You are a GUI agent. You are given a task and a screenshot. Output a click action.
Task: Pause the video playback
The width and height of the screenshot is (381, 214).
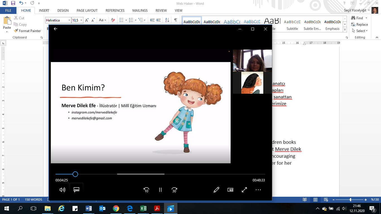(160, 190)
